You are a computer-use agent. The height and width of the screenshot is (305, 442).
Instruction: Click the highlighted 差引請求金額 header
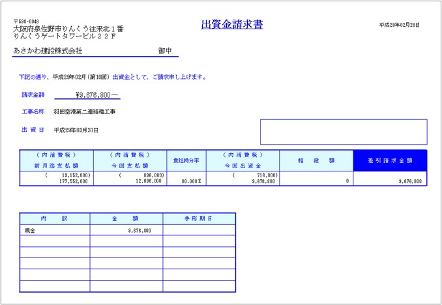[x=390, y=160]
